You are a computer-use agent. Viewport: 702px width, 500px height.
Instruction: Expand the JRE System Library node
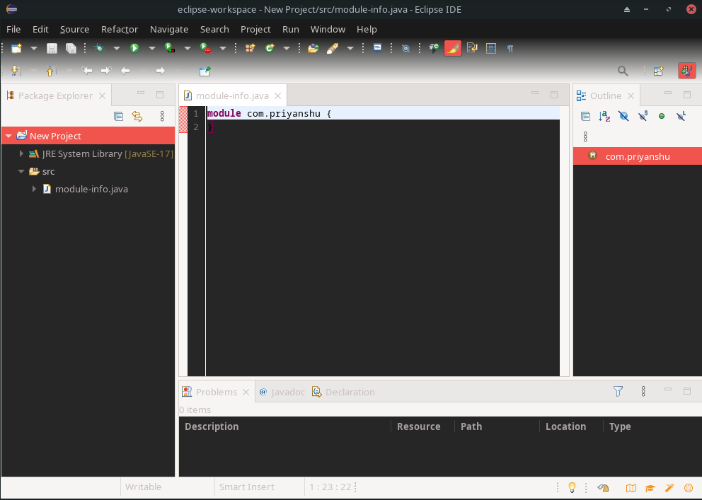(x=21, y=153)
